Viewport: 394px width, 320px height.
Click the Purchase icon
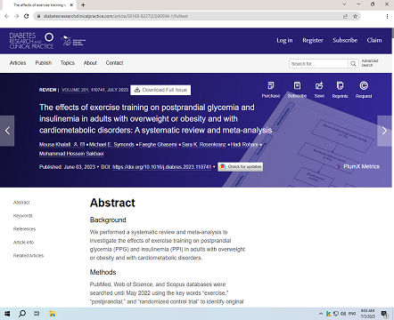(x=271, y=85)
